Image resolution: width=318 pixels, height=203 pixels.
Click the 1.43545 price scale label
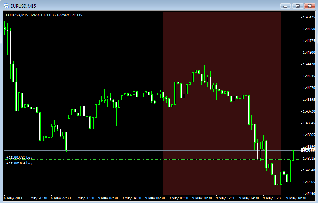pos(309,123)
